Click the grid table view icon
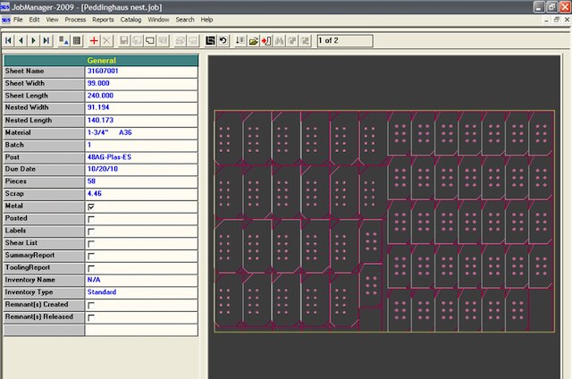This screenshot has height=379, width=572. (77, 41)
